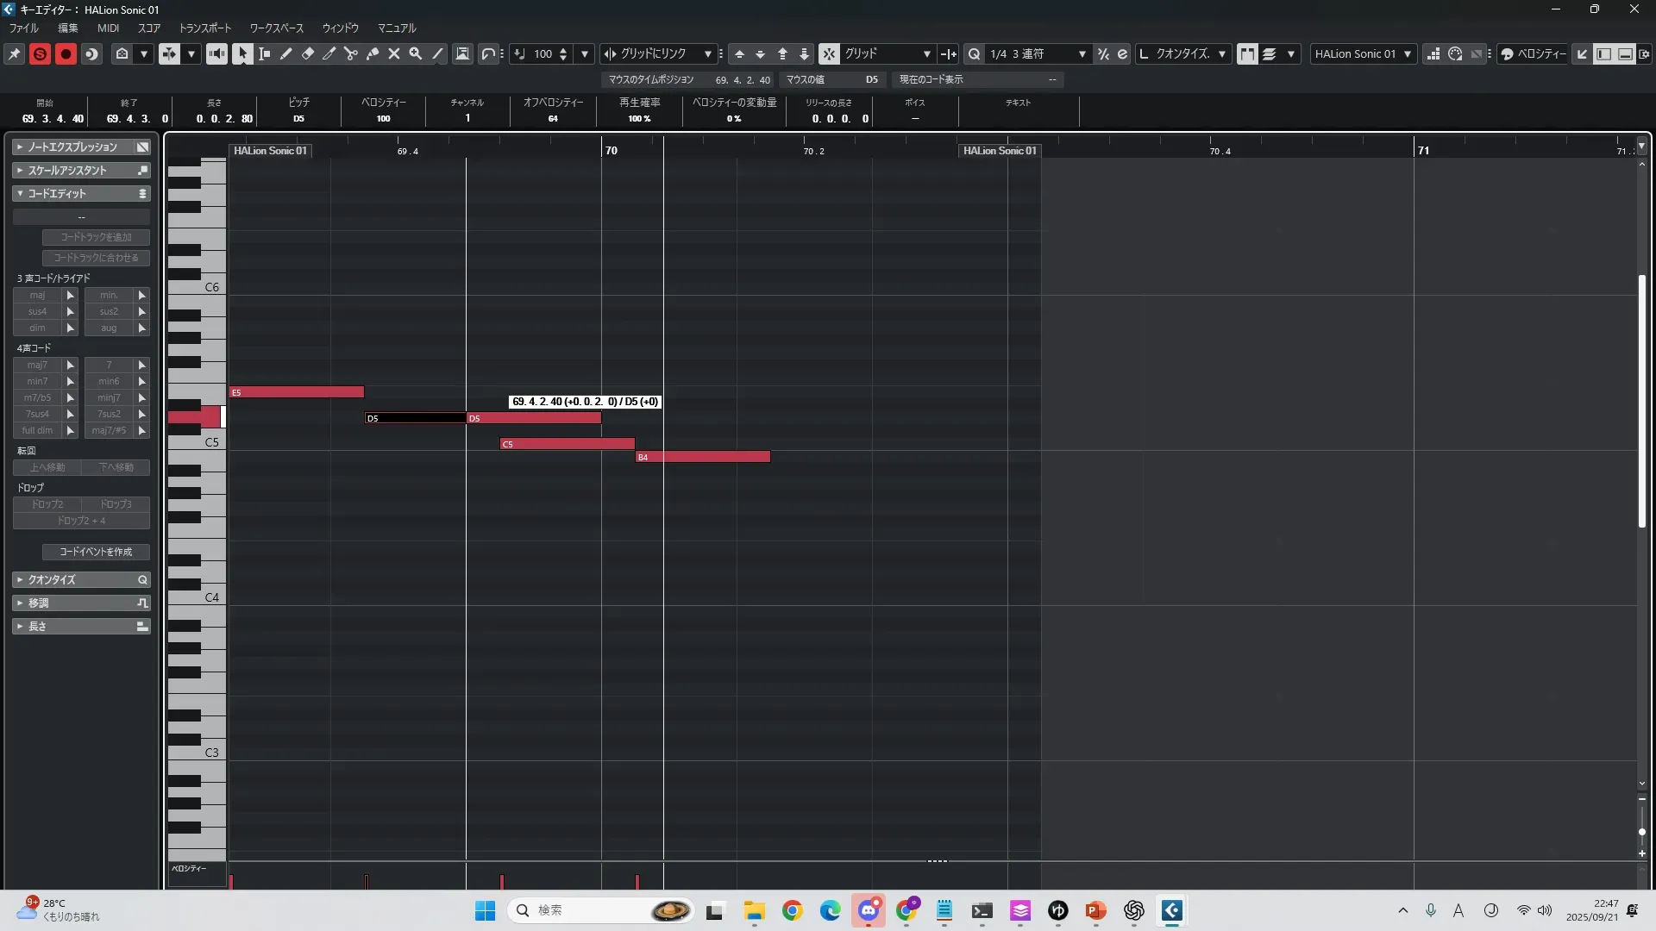The width and height of the screenshot is (1656, 931).
Task: Select the Erase tool
Action: pyautogui.click(x=308, y=53)
